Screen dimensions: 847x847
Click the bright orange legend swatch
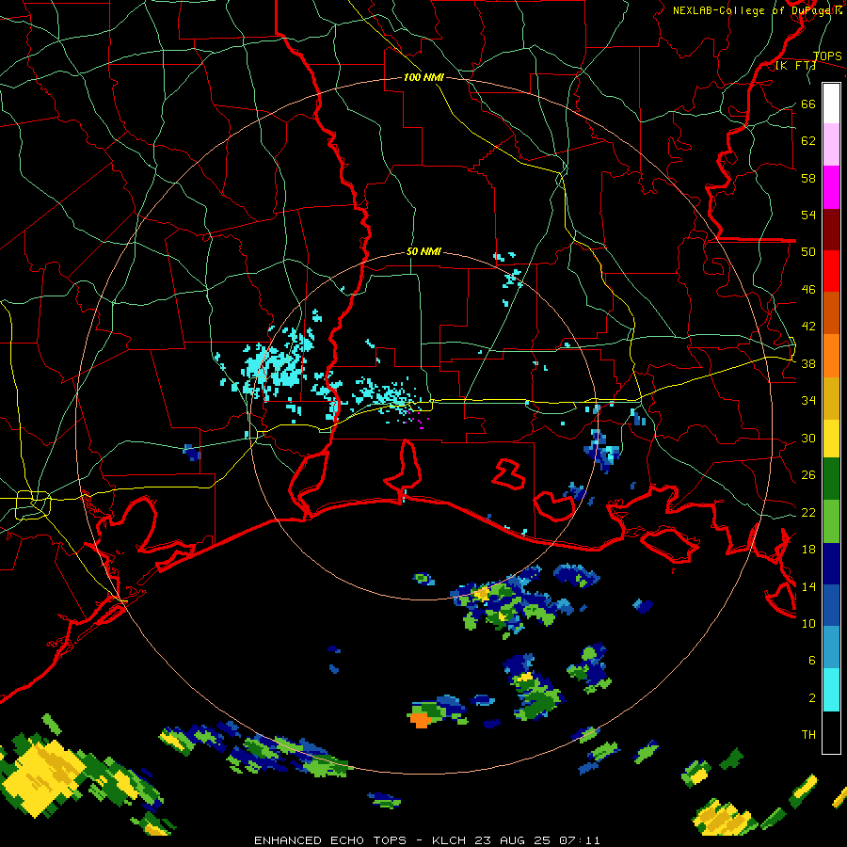tap(831, 356)
